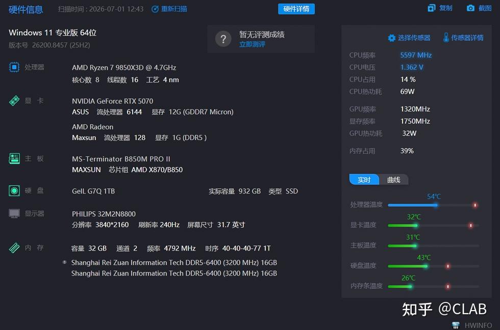Image resolution: width=500 pixels, height=330 pixels.
Task: Open 硬件详情 hardware details
Action: pos(296,9)
